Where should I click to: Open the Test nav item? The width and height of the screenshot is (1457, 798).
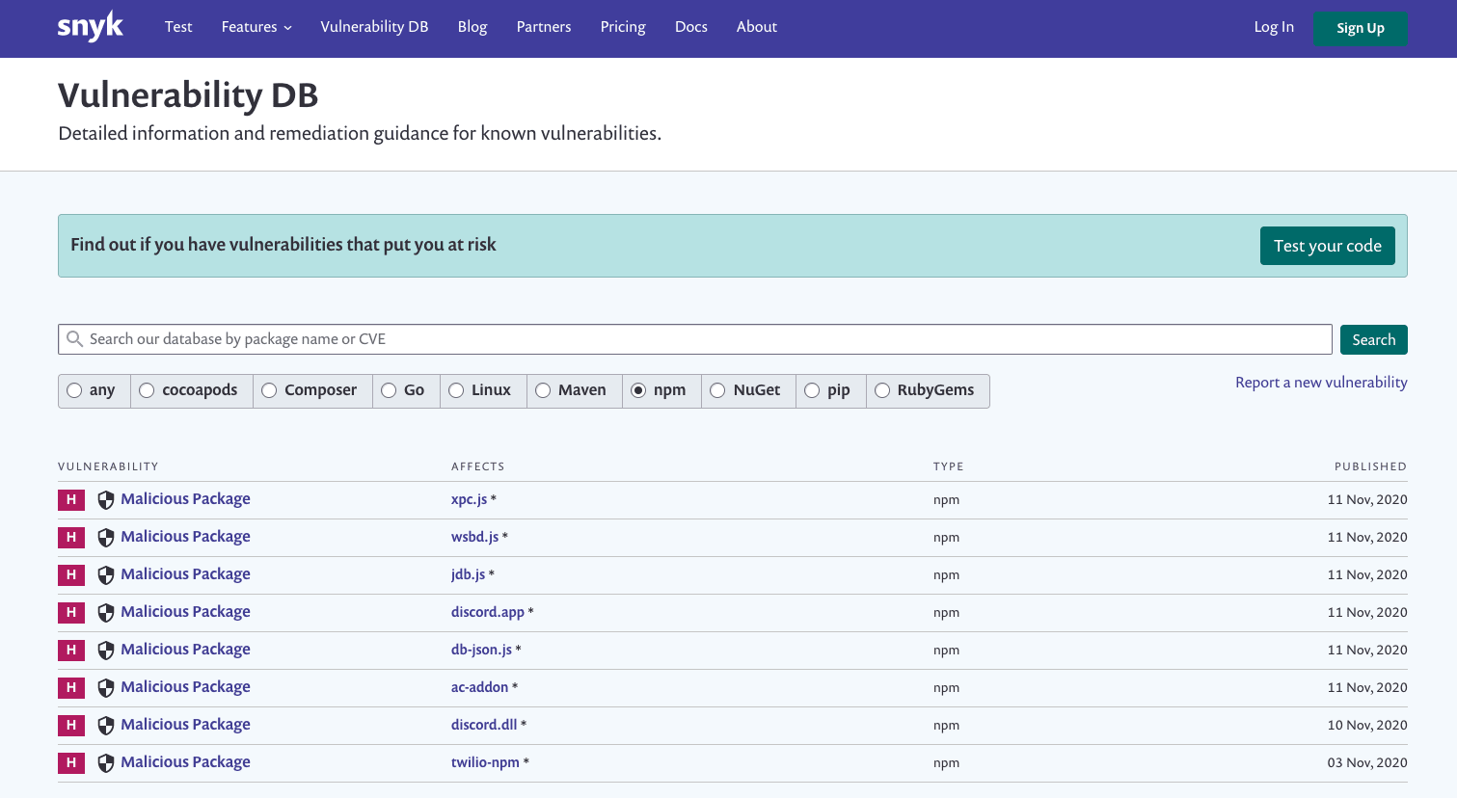(178, 27)
